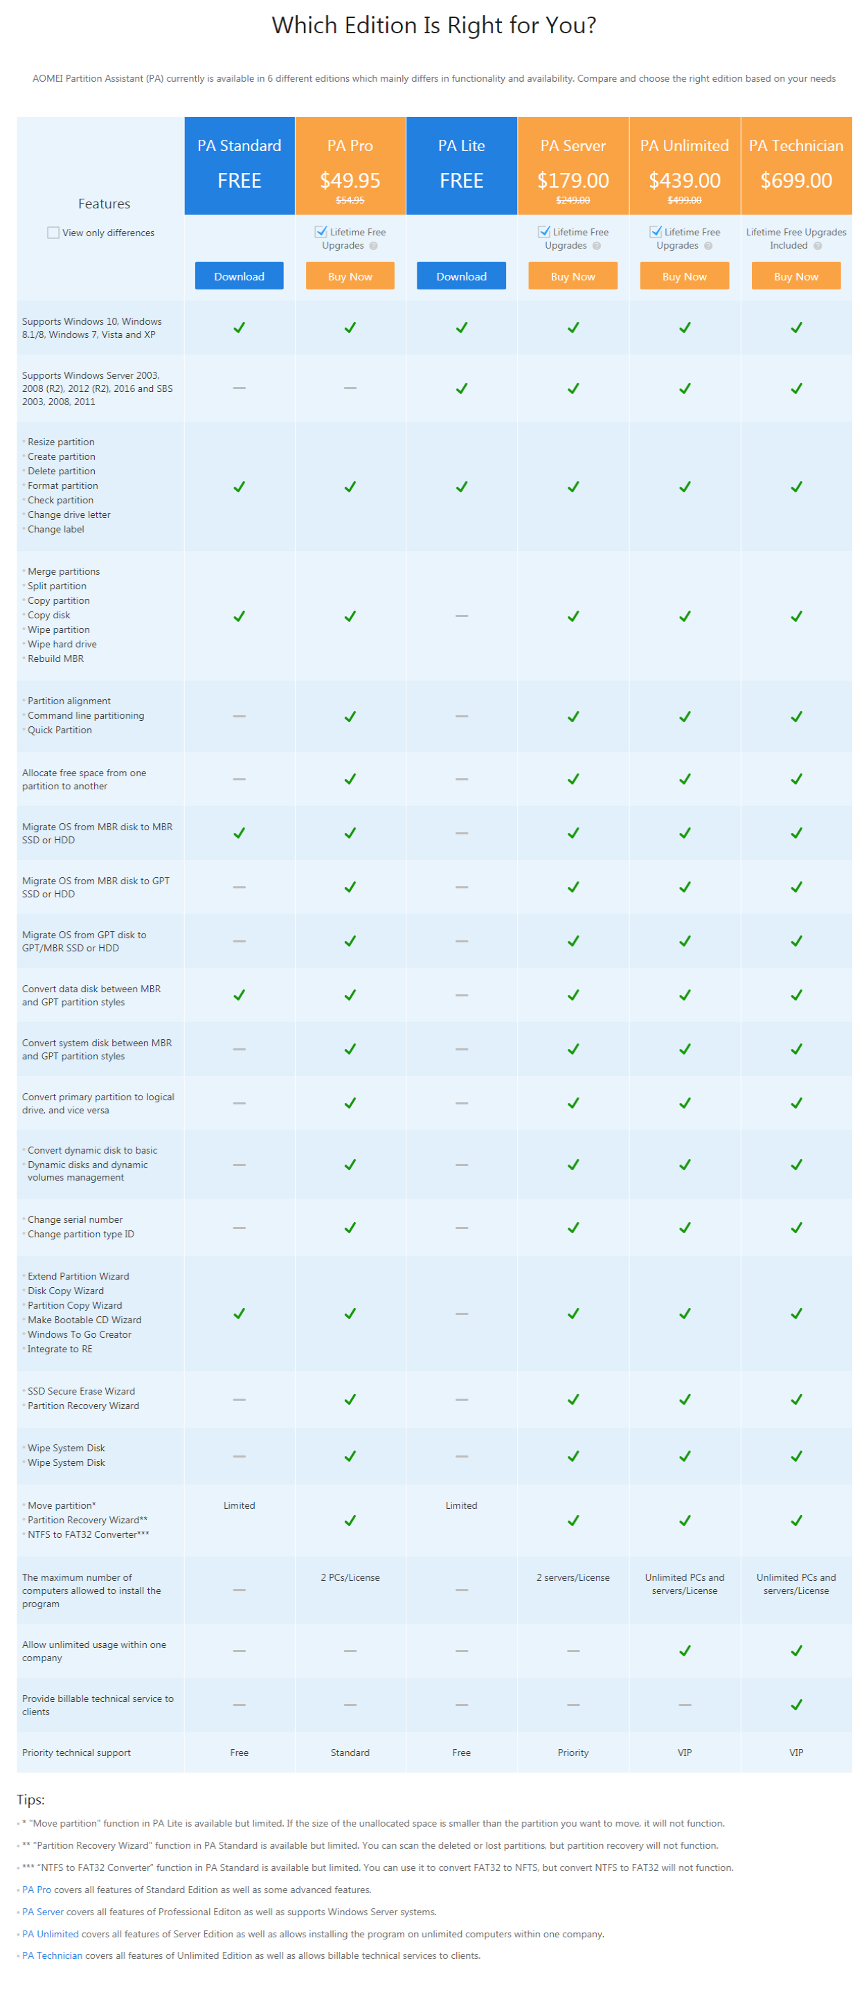The width and height of the screenshot is (855, 1990).
Task: Select the PA Standard FREE column header
Action: click(x=240, y=166)
